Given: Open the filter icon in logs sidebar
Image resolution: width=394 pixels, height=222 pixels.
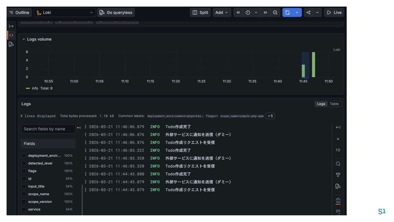Looking at the screenshot, I should point(338,175).
